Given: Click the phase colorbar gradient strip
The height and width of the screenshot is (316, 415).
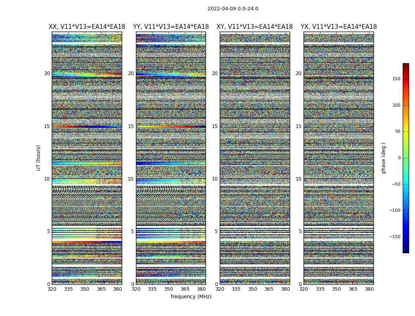Looking at the screenshot, I should [x=406, y=158].
